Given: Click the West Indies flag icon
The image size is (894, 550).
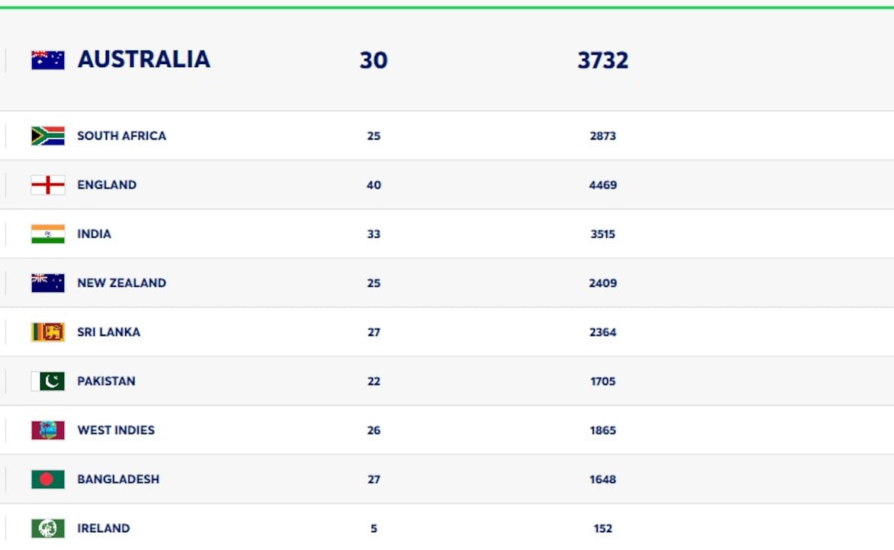Looking at the screenshot, I should [48, 430].
